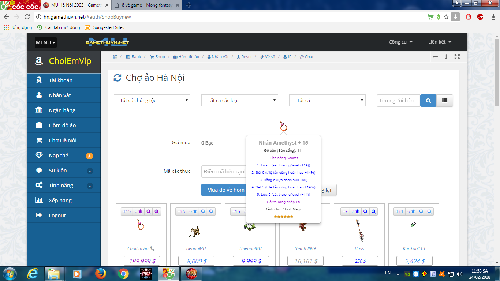Click green shopping cart icon in address bar
Screen dimensions: 500x281
[430, 17]
